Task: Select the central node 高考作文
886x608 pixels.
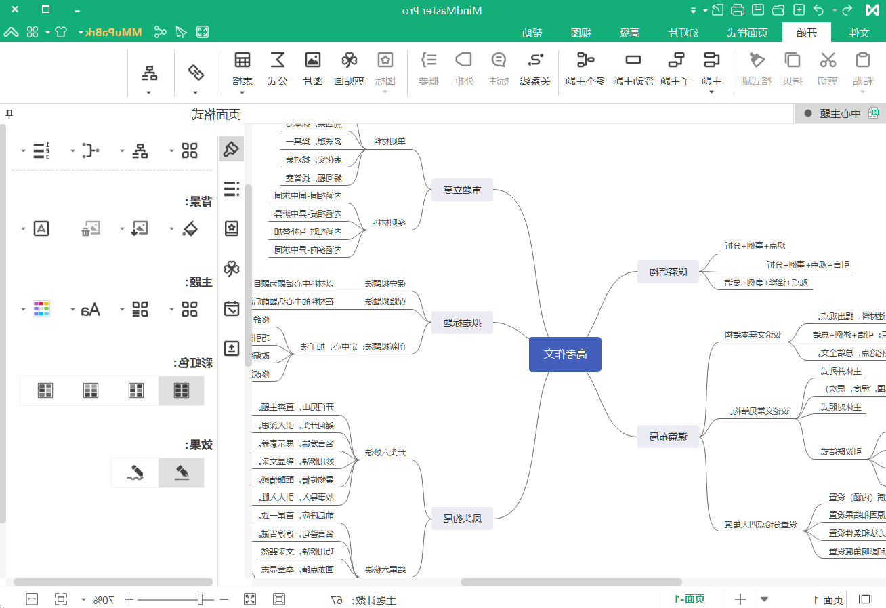Action: [565, 354]
